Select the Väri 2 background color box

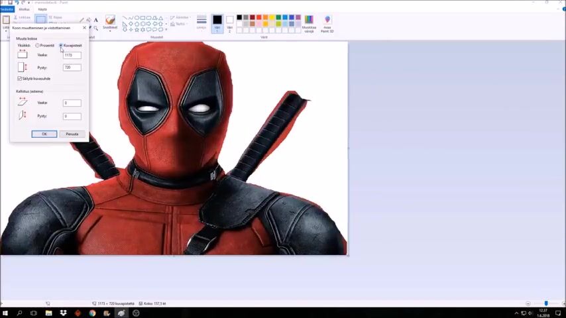(x=229, y=23)
